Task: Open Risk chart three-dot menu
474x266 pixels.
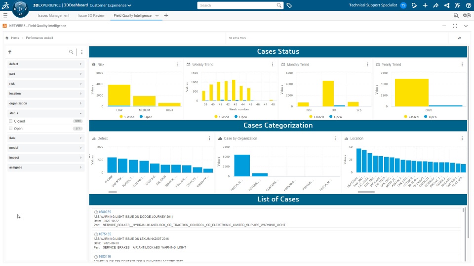Action: tap(178, 65)
